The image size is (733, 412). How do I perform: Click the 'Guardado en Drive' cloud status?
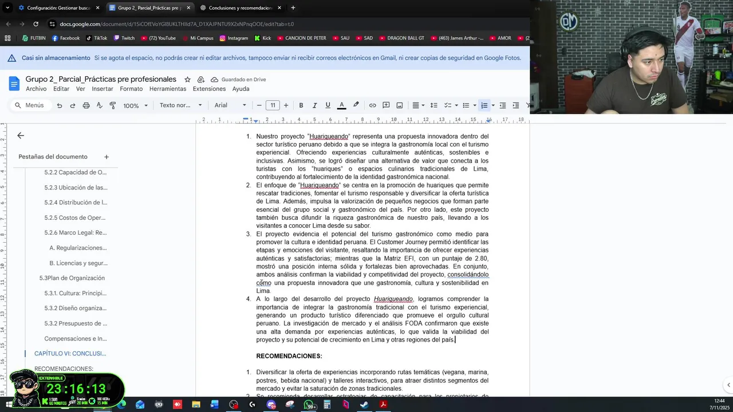pos(238,80)
